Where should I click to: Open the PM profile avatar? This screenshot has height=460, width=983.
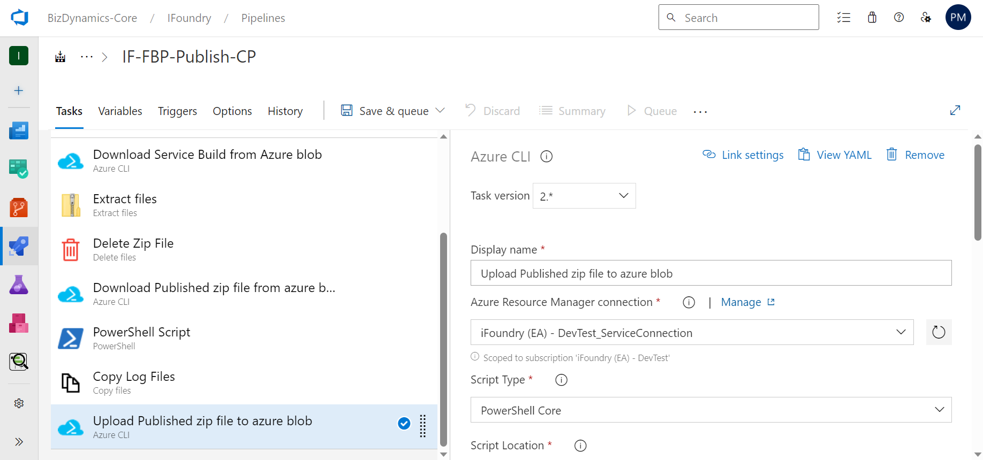958,17
